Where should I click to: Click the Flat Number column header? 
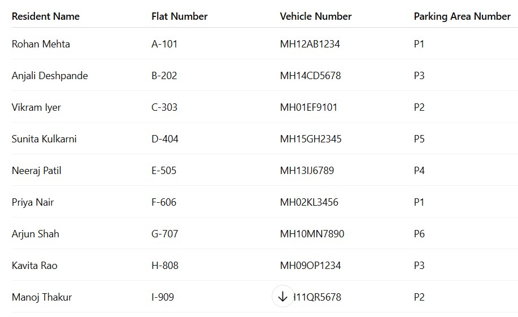(x=179, y=16)
